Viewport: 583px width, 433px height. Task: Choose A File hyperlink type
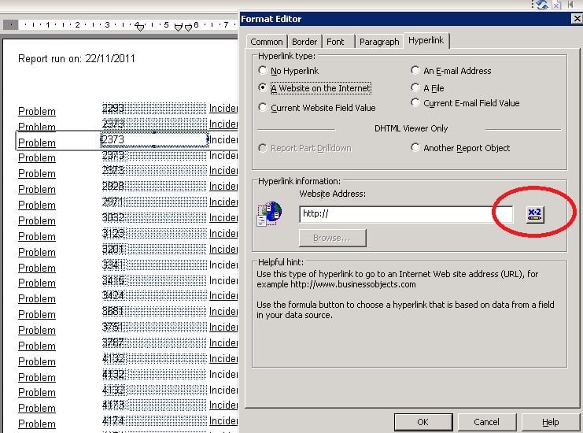[415, 88]
